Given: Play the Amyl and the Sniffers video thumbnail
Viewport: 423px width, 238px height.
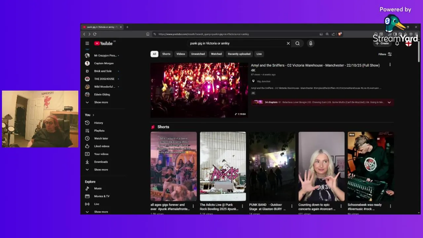Looking at the screenshot, I should 199,90.
